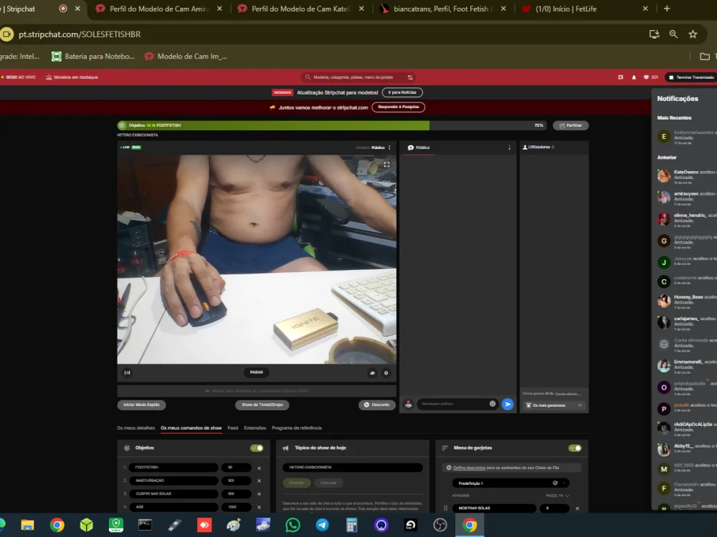
Task: Open the stream settings gear on the video player
Action: click(386, 372)
